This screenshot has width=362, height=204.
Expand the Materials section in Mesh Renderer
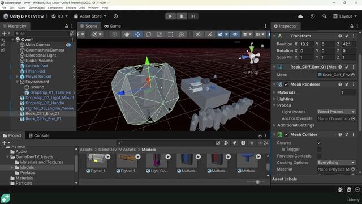(x=274, y=92)
